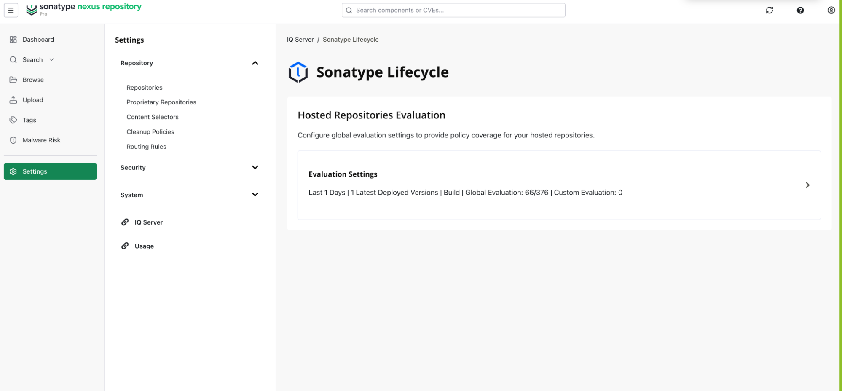Click the Search magnifier sidebar icon

tap(13, 60)
